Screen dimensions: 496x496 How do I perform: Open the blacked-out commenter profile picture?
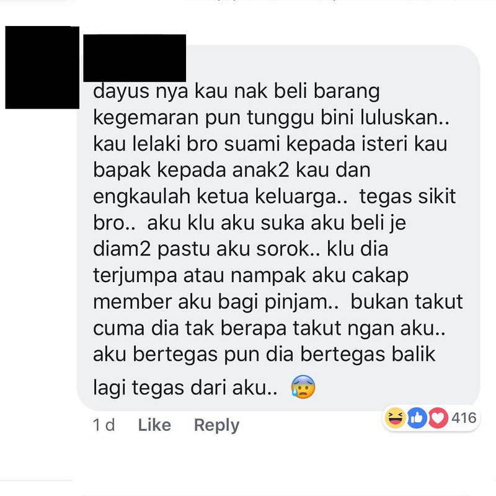(x=42, y=68)
